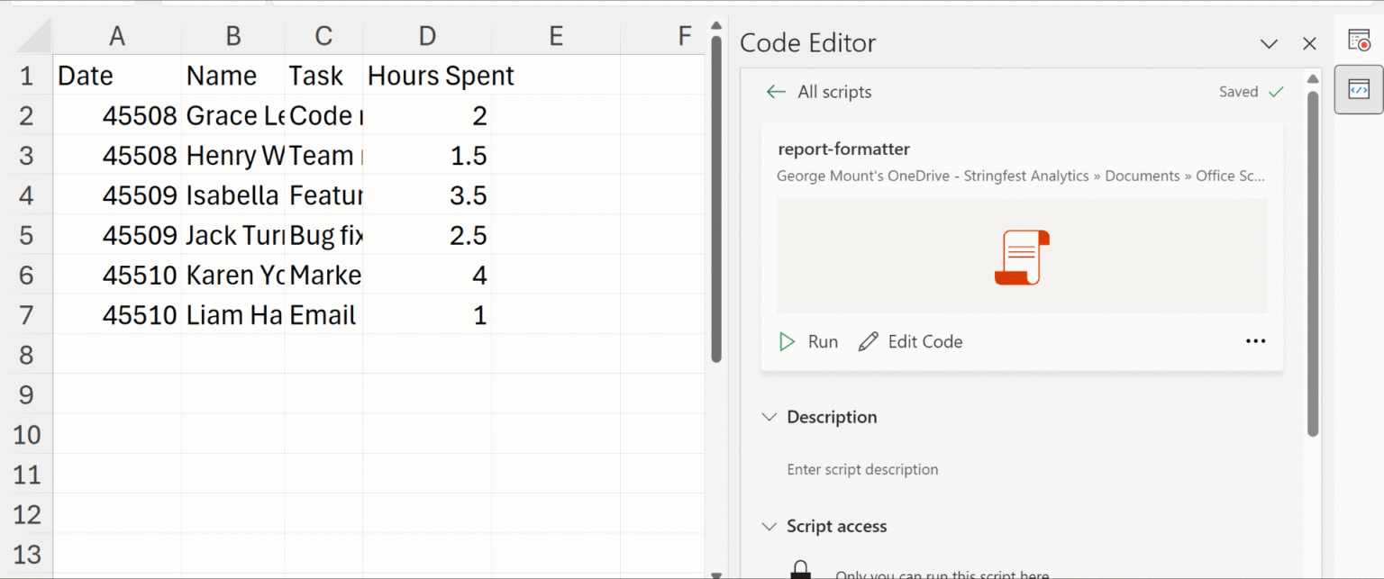The height and width of the screenshot is (579, 1384).
Task: Click the Code Editor icon in side rail
Action: pyautogui.click(x=1358, y=89)
